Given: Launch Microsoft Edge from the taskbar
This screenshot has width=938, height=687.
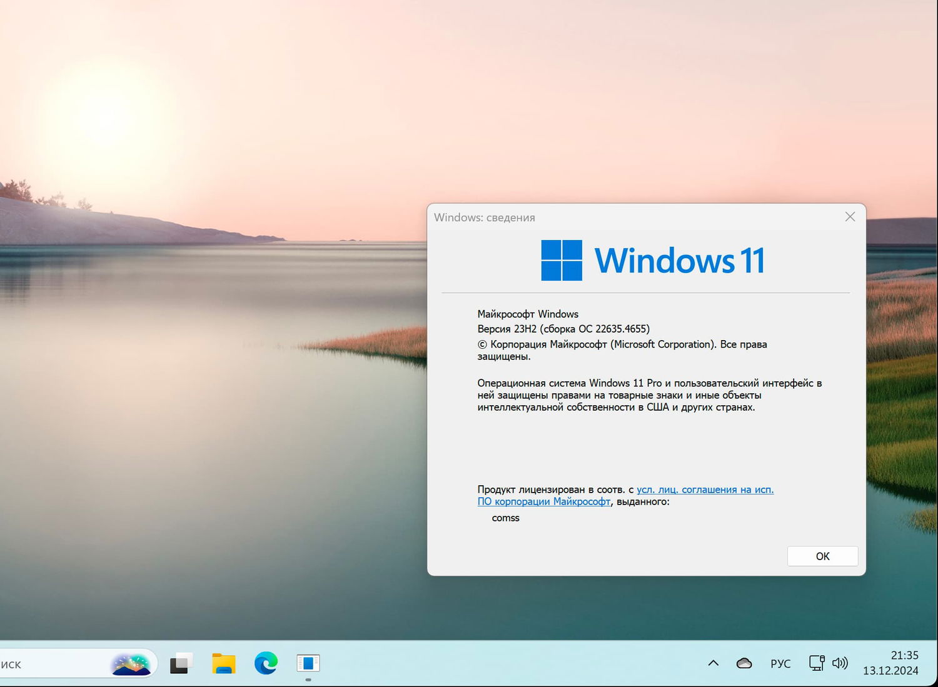Looking at the screenshot, I should point(266,664).
